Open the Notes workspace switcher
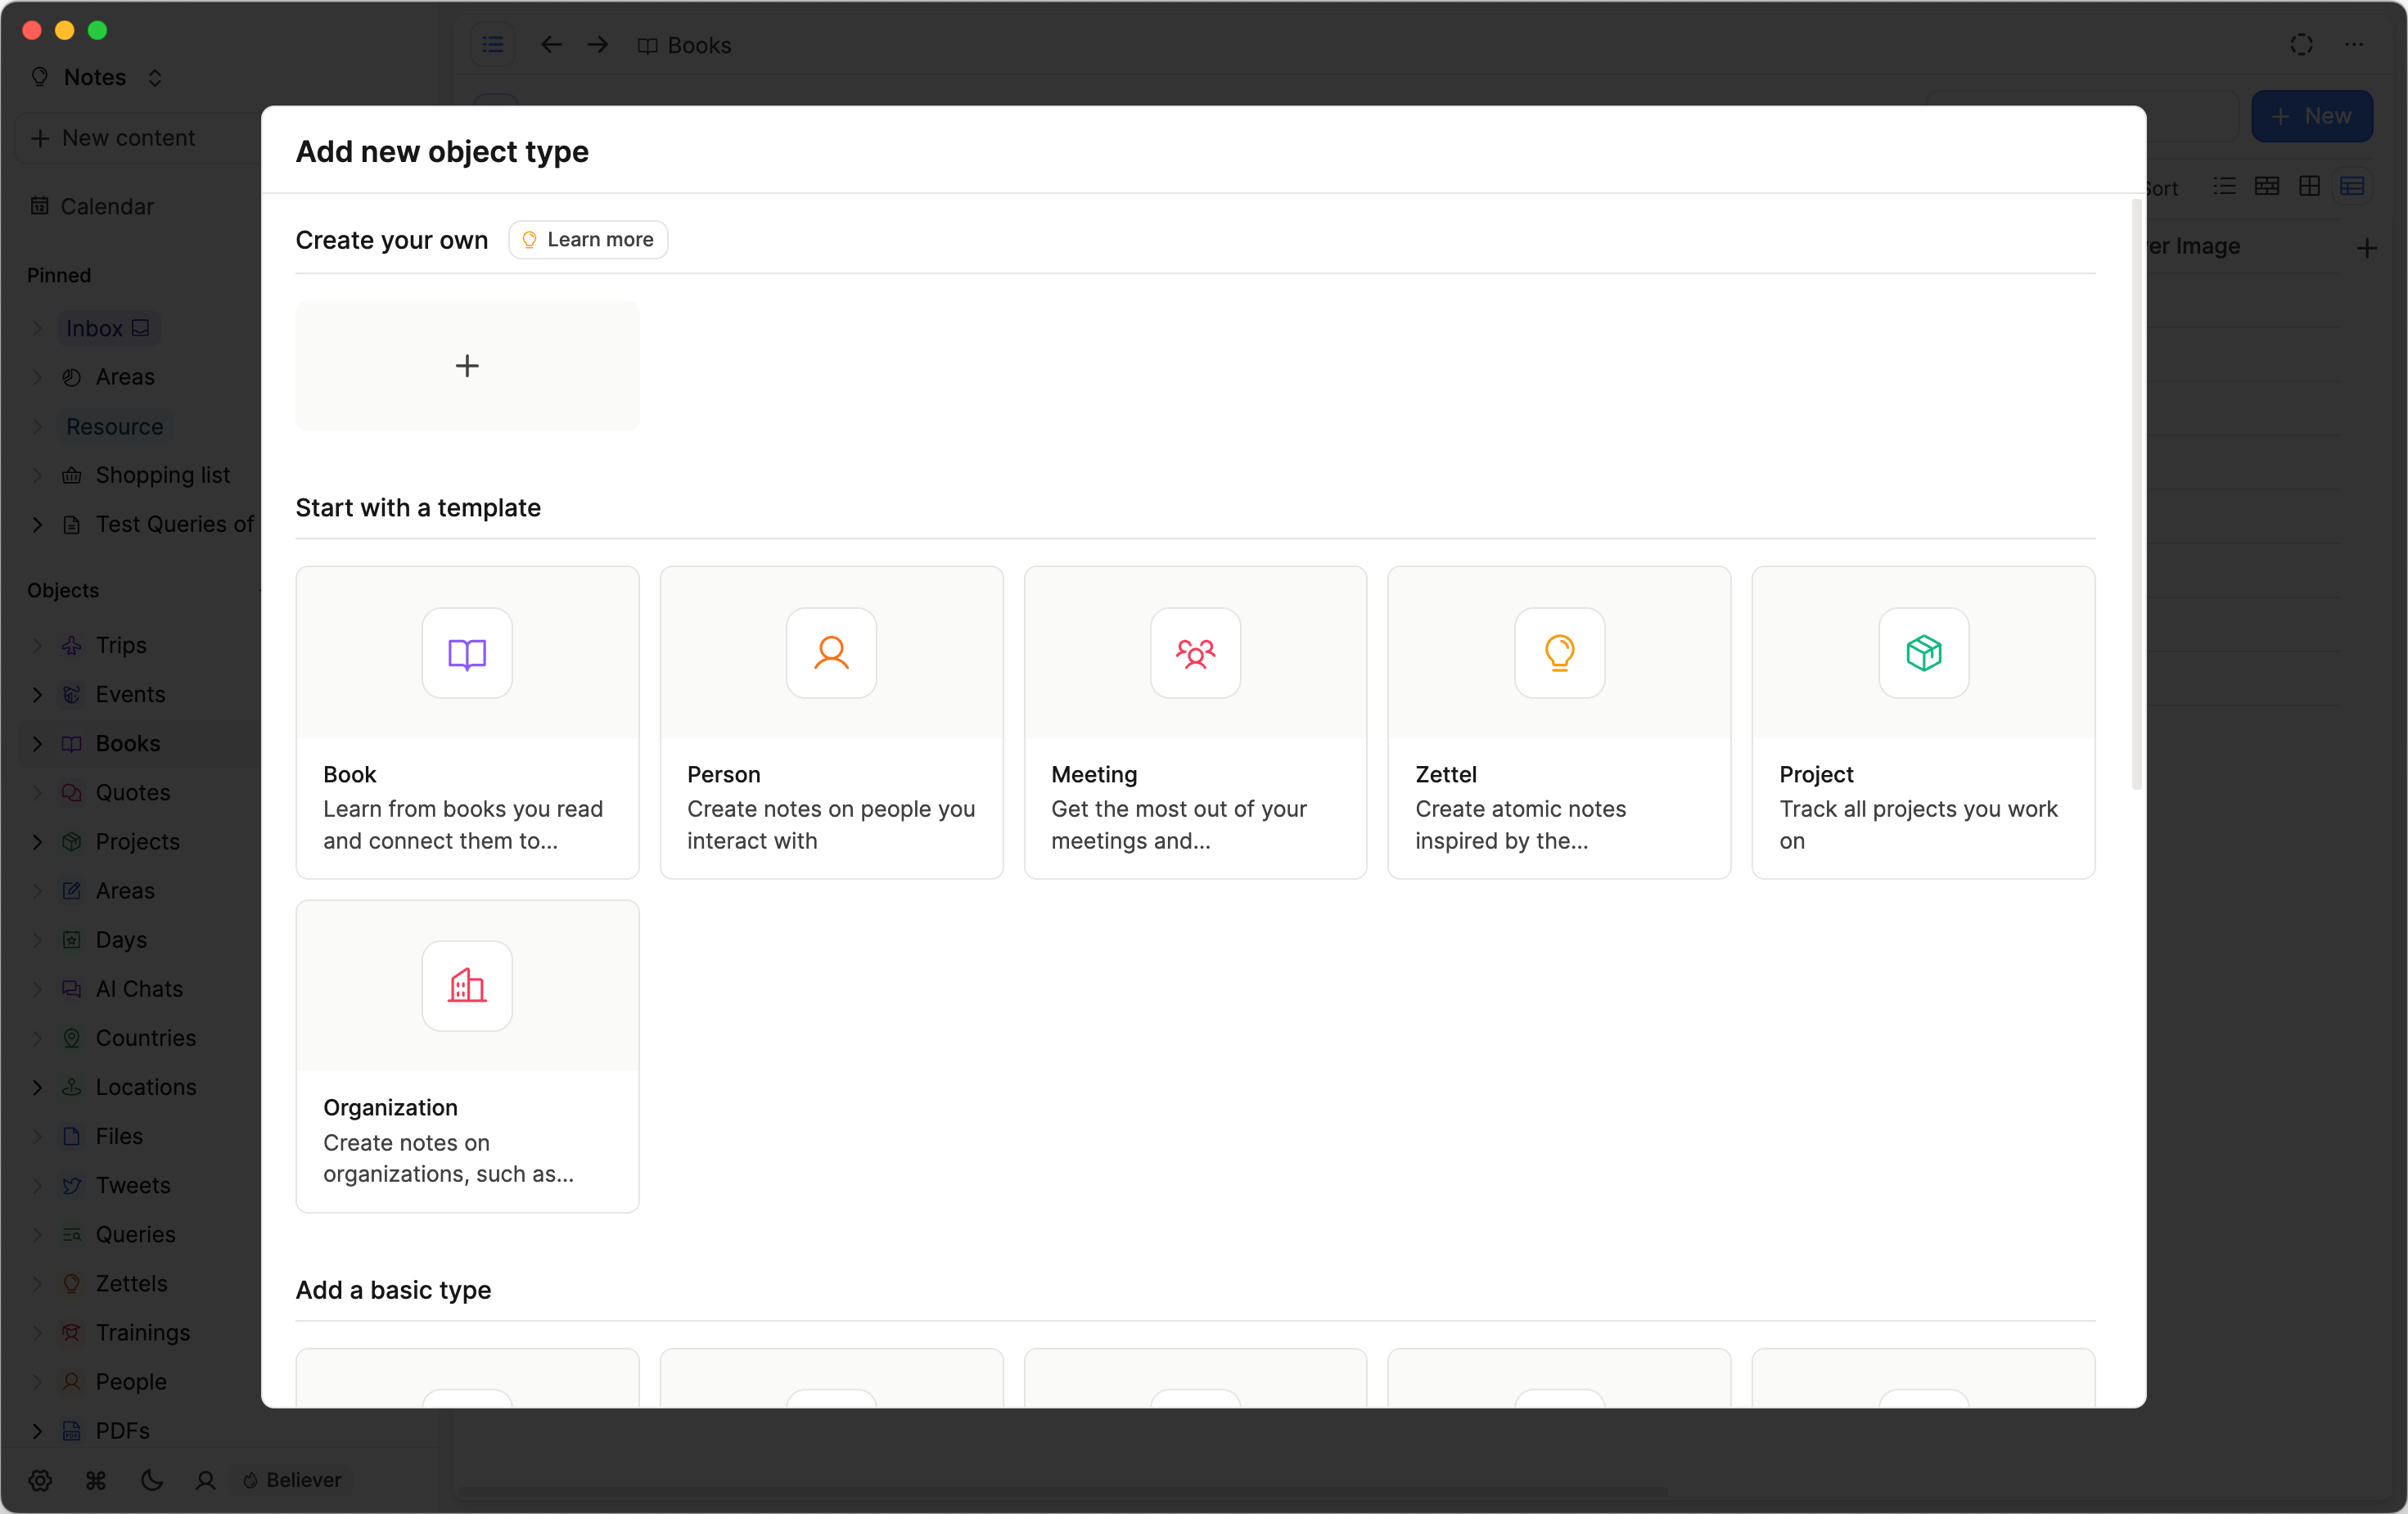The height and width of the screenshot is (1514, 2408). coord(96,78)
